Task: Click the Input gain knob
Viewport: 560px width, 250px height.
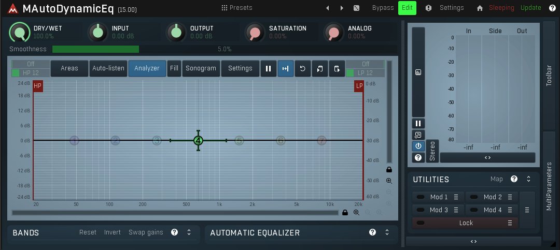Action: (98, 32)
